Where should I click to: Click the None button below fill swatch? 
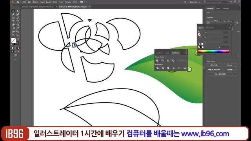(18, 48)
